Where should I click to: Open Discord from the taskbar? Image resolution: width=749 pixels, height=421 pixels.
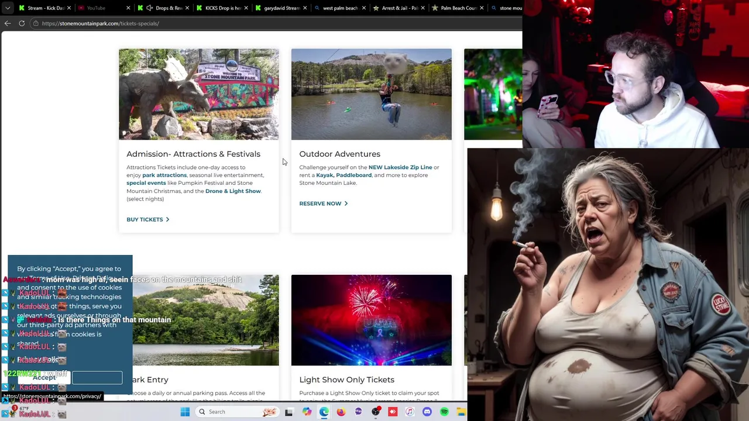tap(427, 412)
